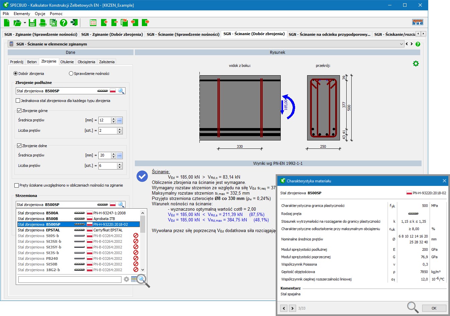This screenshot has width=450, height=316.
Task: Click OK in the material characteristics dialog
Action: (434, 308)
